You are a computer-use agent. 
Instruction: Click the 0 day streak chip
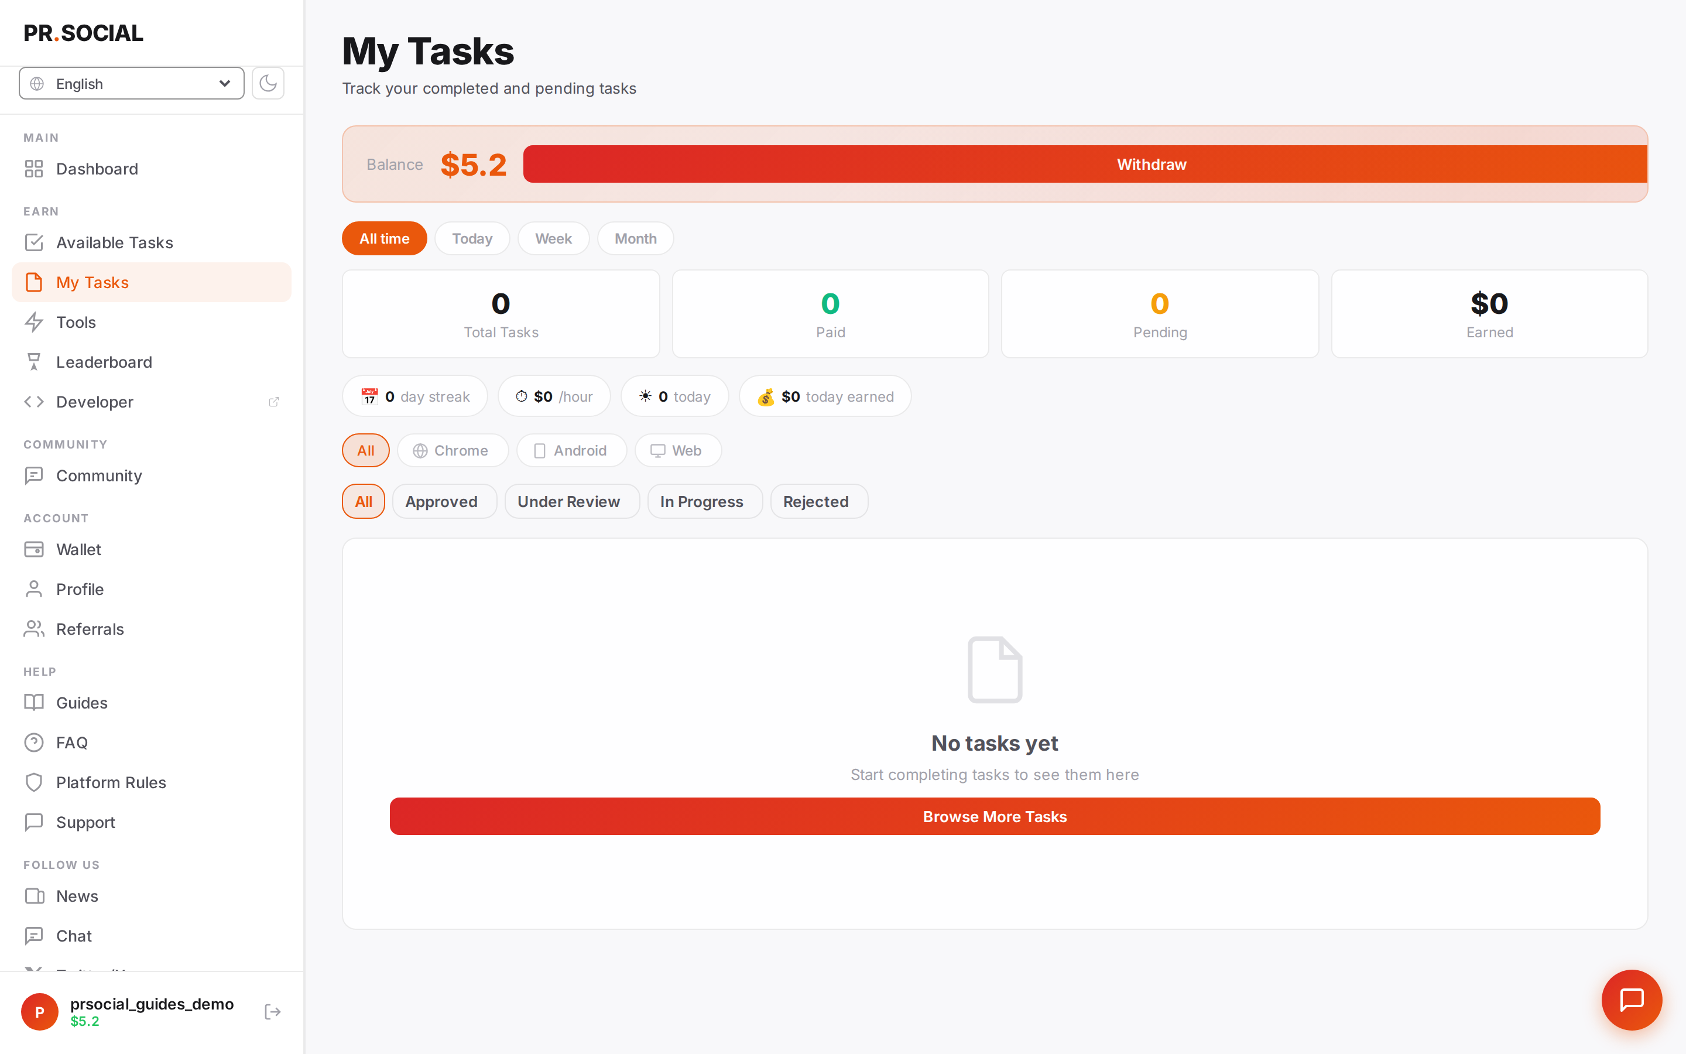[415, 396]
